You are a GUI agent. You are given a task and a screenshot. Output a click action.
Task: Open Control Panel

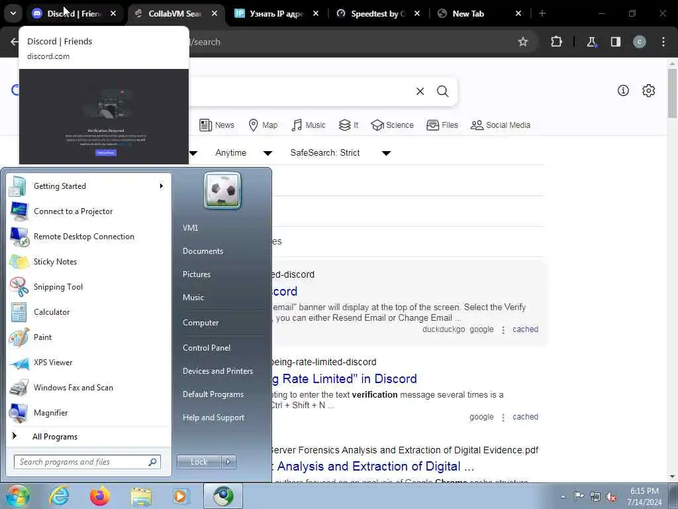[207, 347]
